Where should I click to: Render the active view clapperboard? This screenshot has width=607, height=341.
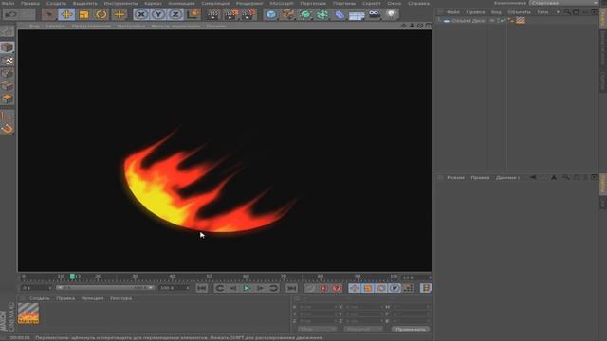212,15
